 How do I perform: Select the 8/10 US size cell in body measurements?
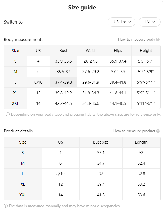coord(38,82)
